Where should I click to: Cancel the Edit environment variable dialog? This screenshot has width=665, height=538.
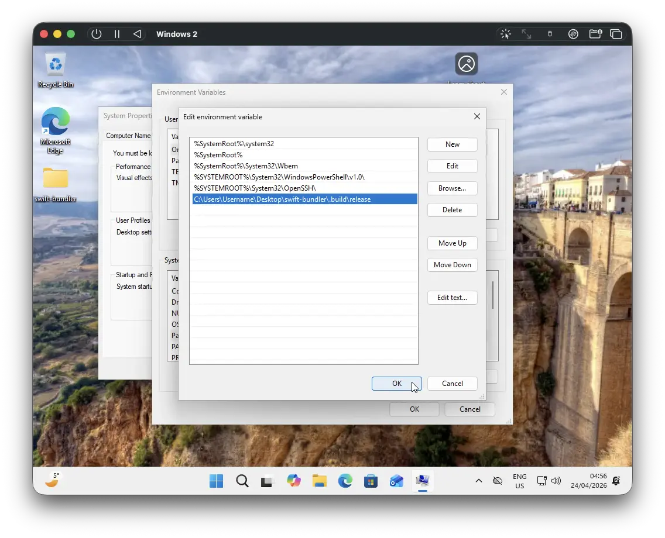pyautogui.click(x=452, y=384)
